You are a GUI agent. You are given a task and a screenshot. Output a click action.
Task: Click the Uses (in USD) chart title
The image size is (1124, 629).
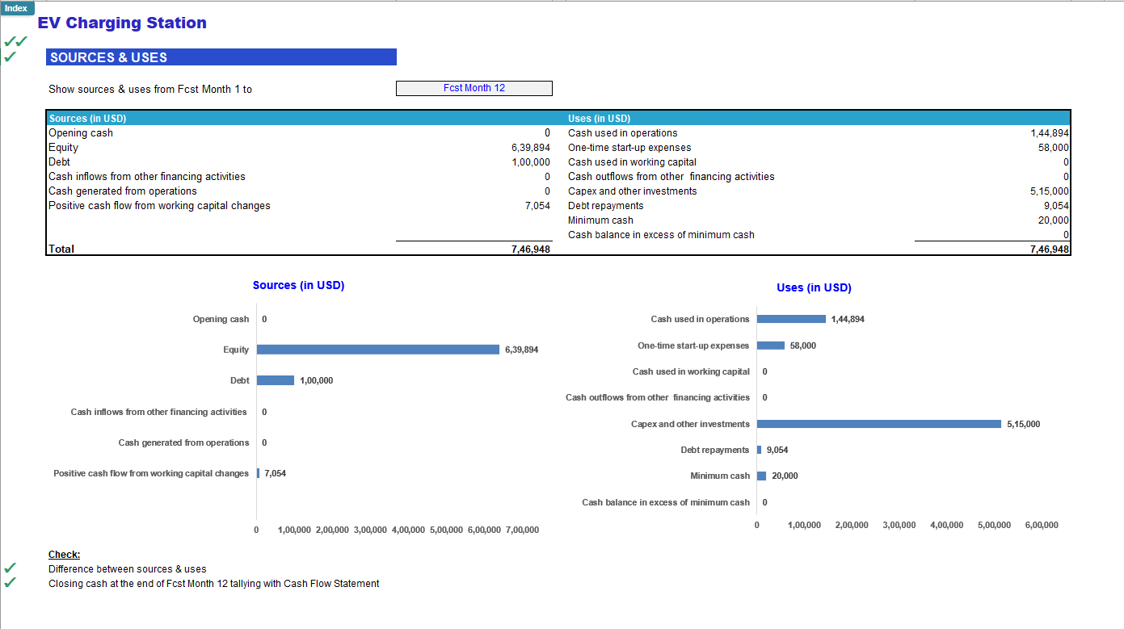pos(814,287)
